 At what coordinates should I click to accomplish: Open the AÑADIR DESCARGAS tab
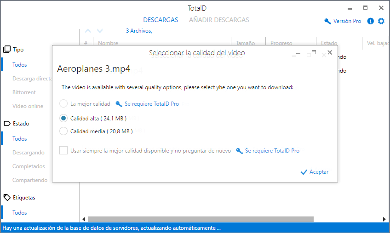(219, 20)
